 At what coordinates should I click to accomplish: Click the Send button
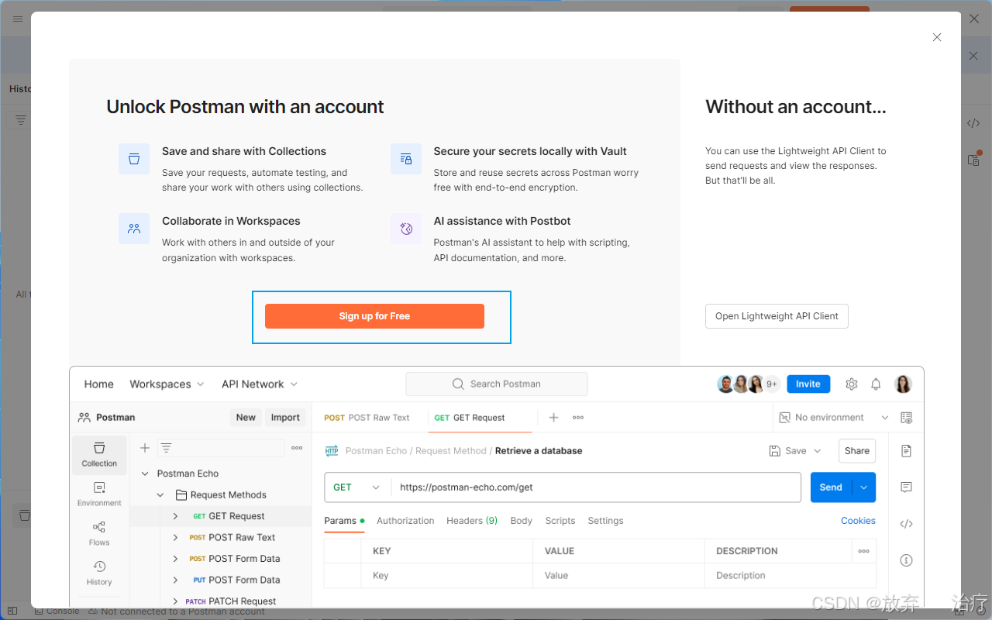tap(831, 487)
